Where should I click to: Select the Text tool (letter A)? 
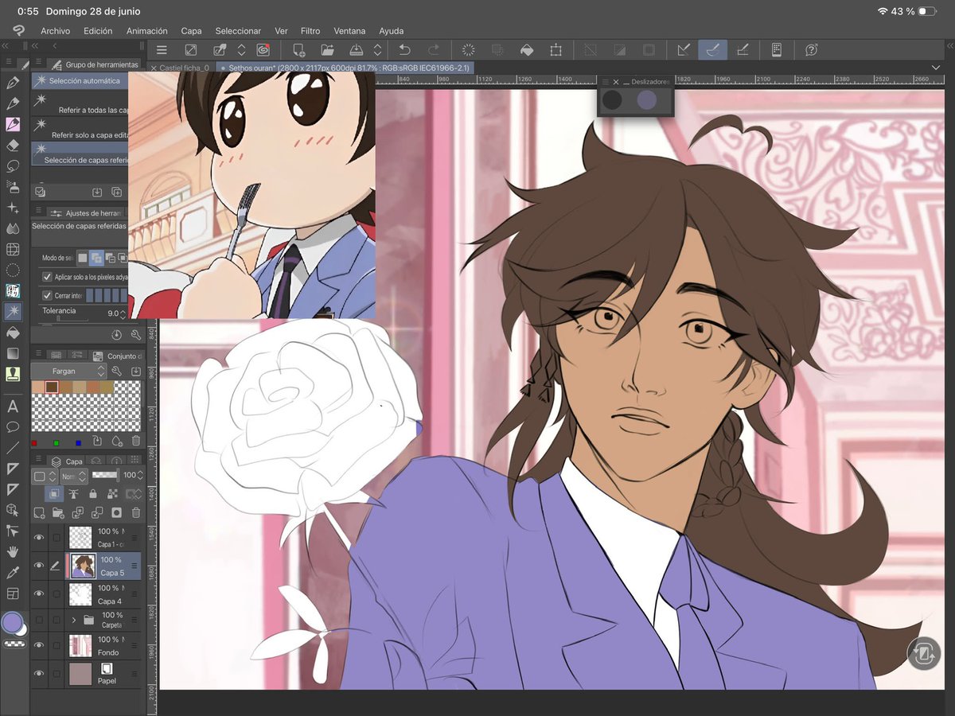coord(13,407)
